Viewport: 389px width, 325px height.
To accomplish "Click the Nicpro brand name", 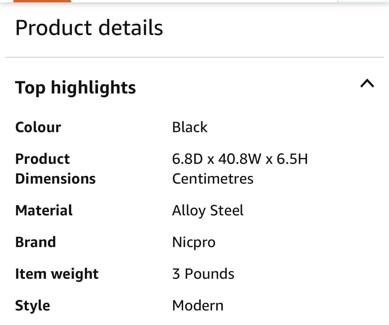I will coord(194,242).
